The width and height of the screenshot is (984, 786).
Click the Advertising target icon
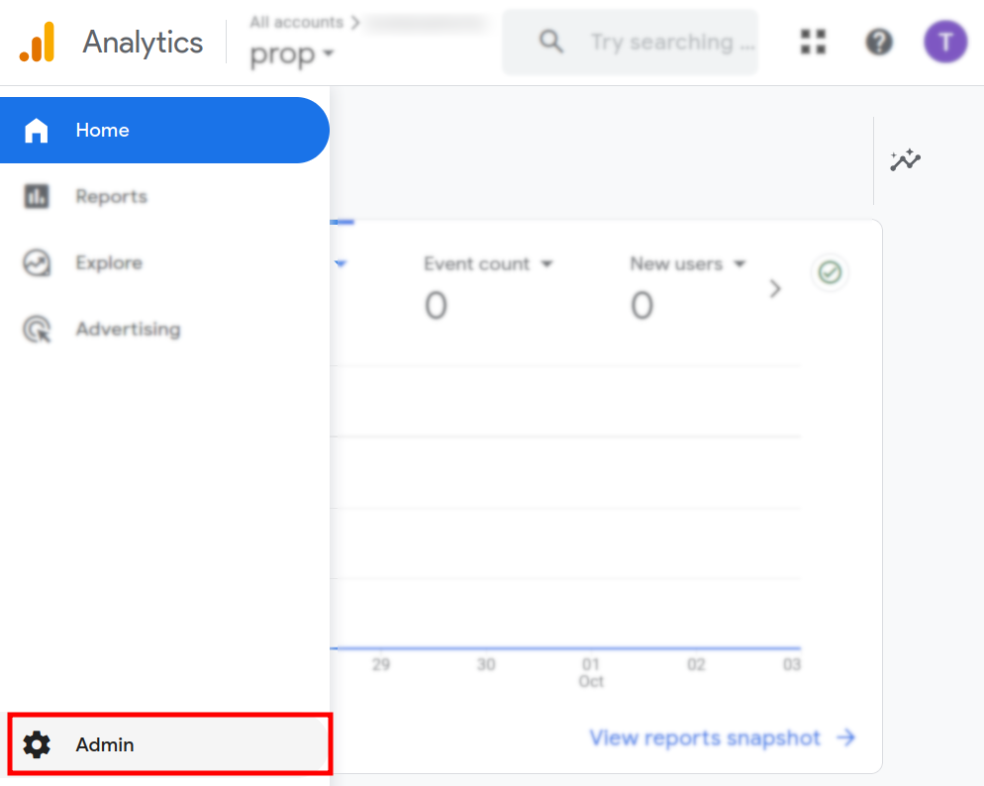click(x=37, y=329)
